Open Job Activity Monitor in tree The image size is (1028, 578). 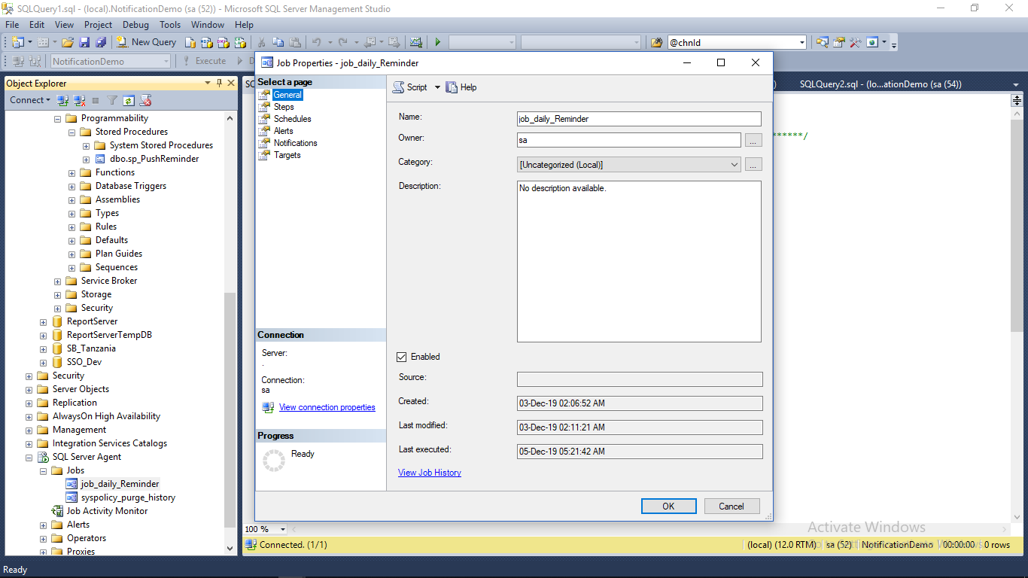point(107,511)
